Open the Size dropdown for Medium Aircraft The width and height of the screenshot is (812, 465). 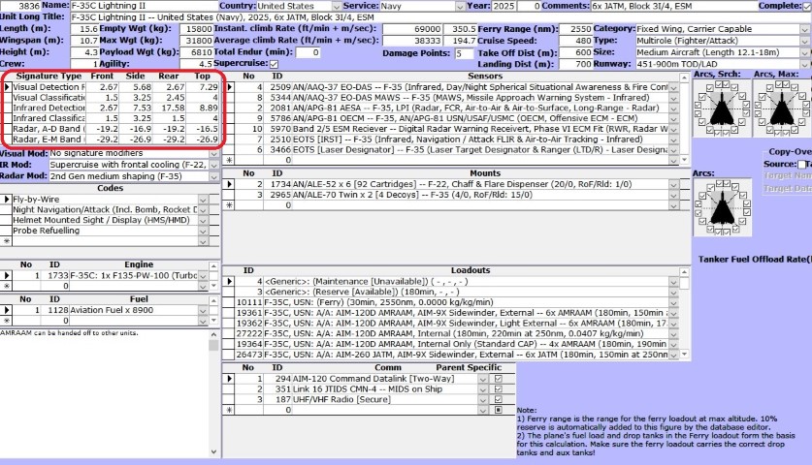pyautogui.click(x=805, y=52)
